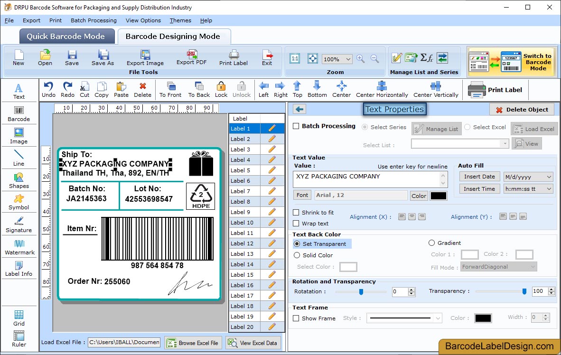561x355 pixels.
Task: Enable Shrink to fit checkbox
Action: coord(296,213)
